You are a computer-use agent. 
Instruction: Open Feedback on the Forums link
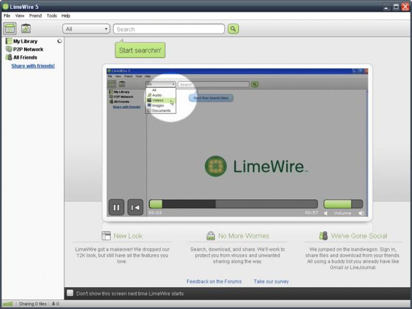tap(214, 282)
